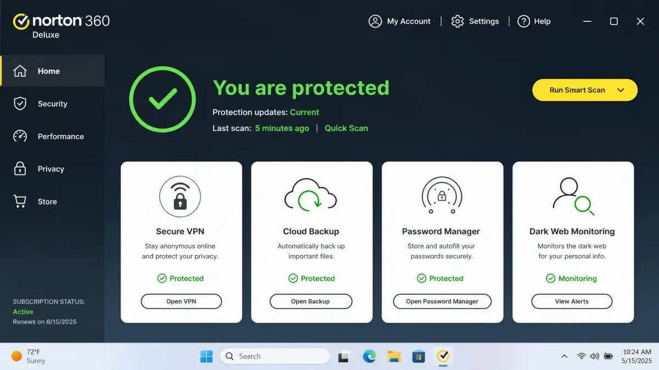This screenshot has height=370, width=659.
Task: Show hidden icons with the tray chevron
Action: (564, 356)
